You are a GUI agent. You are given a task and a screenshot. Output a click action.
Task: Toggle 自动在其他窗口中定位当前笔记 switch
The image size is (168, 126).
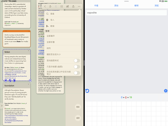pos(77,73)
